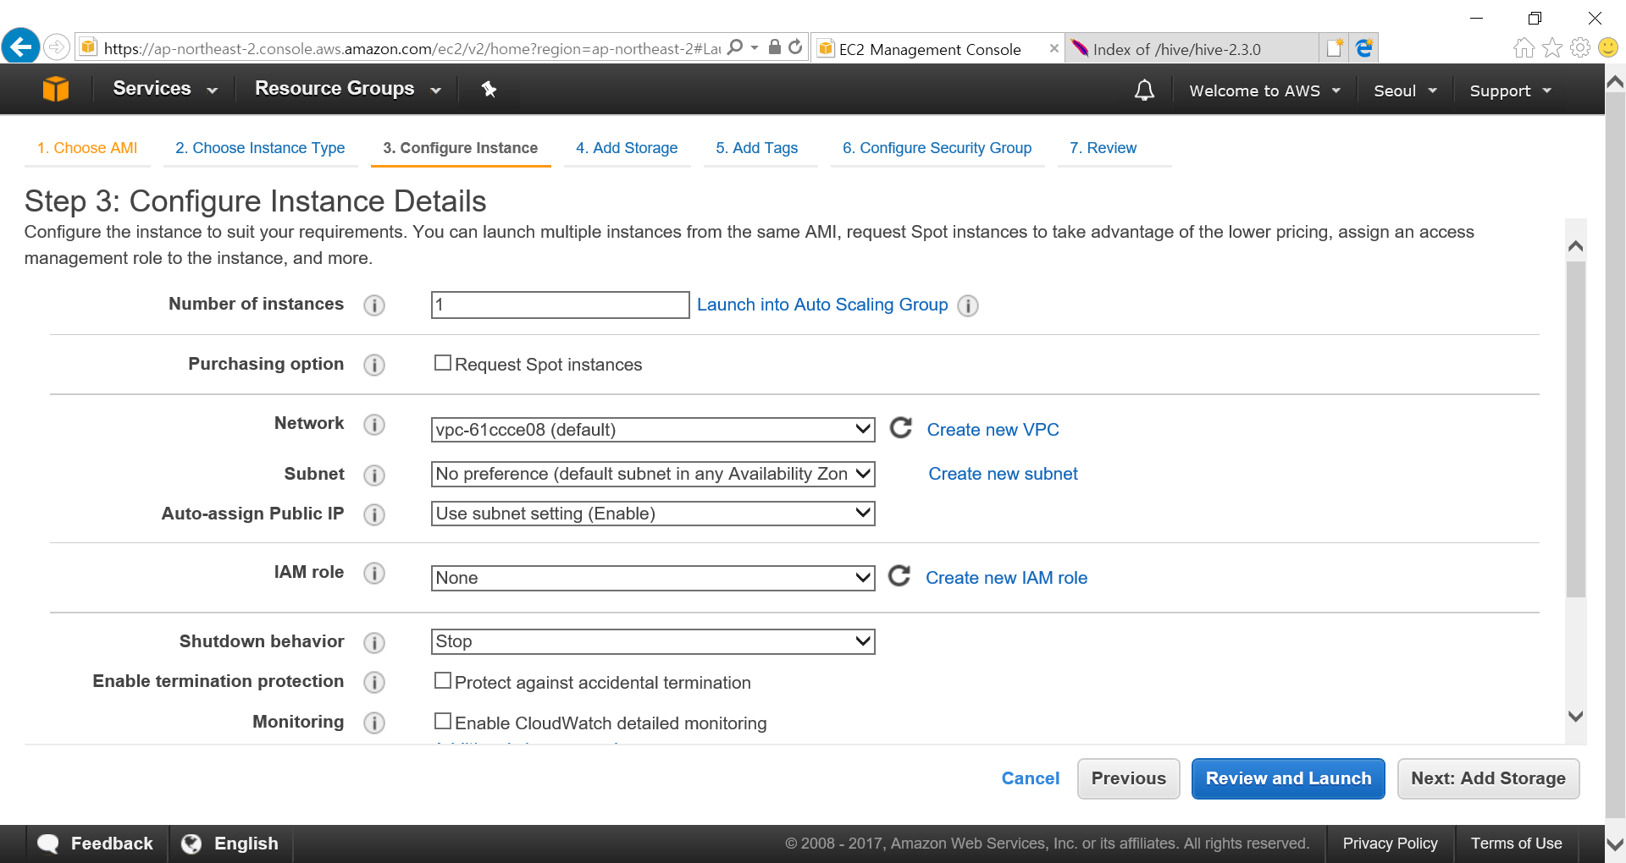Click info icon next to IAM role
This screenshot has height=863, width=1626.
374,574
